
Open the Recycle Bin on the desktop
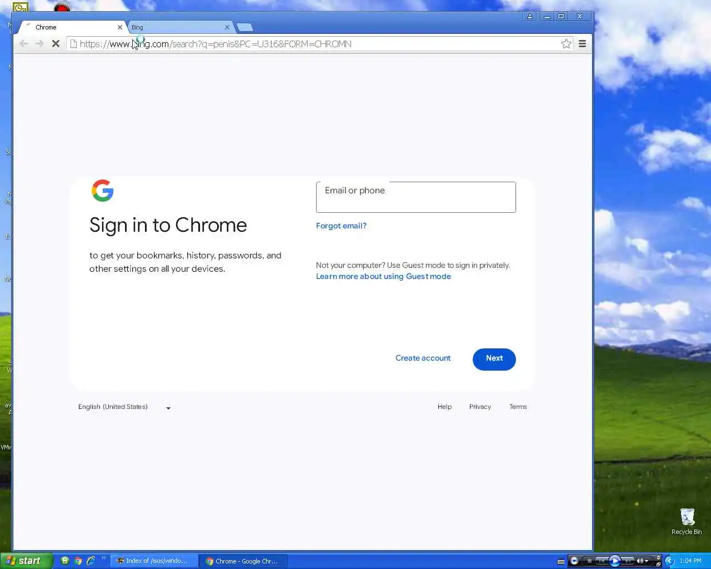(x=687, y=521)
